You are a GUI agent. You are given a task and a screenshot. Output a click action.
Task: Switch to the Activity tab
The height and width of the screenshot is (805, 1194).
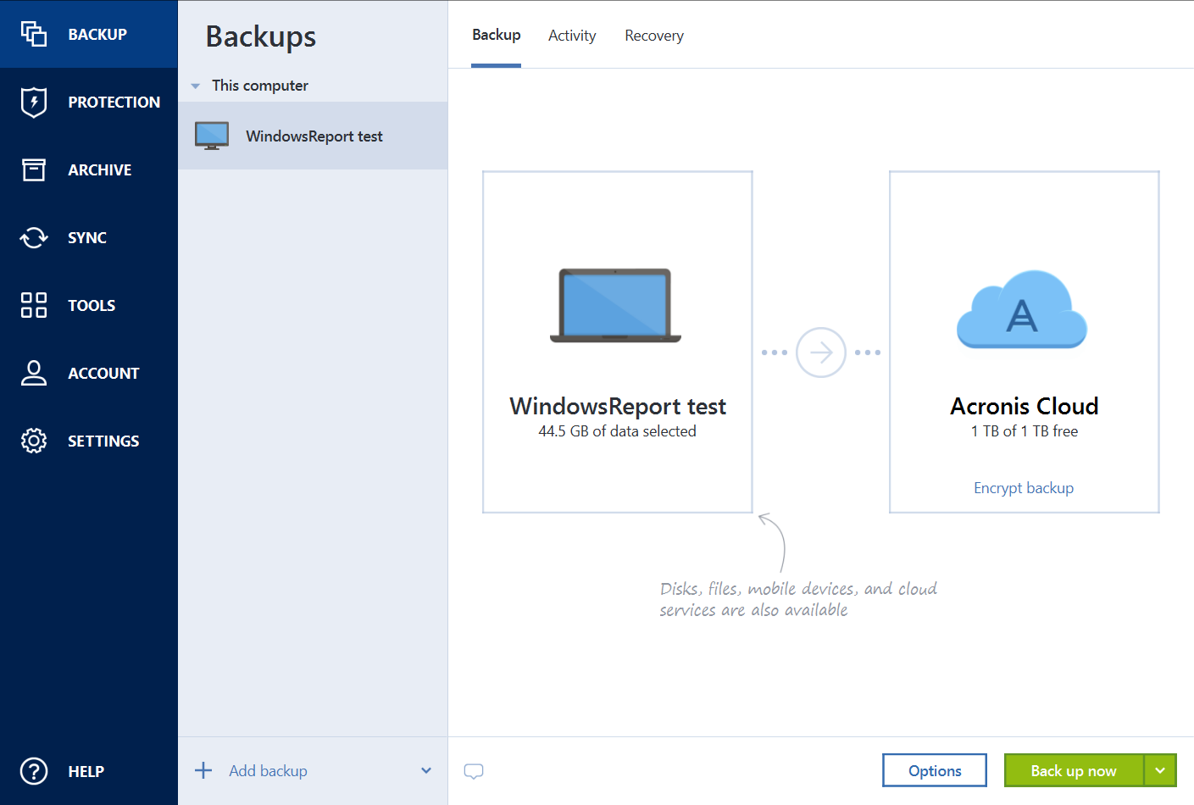(x=572, y=36)
